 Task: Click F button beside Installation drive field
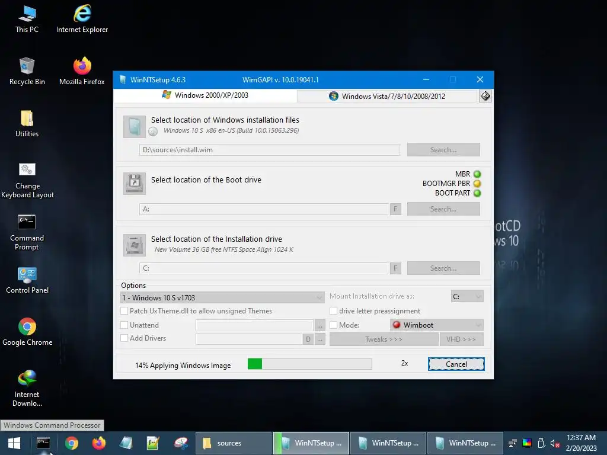[x=395, y=268]
